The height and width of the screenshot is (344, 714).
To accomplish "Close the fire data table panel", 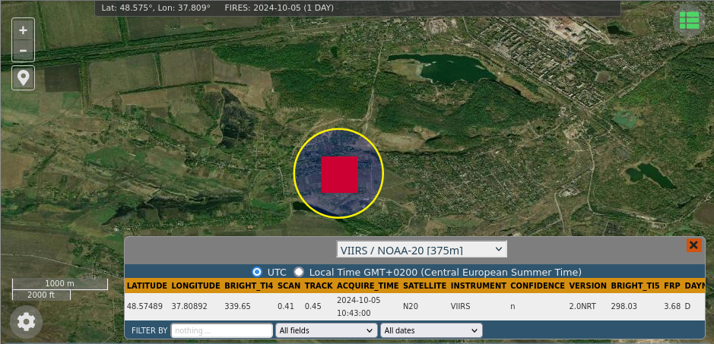I will (693, 245).
